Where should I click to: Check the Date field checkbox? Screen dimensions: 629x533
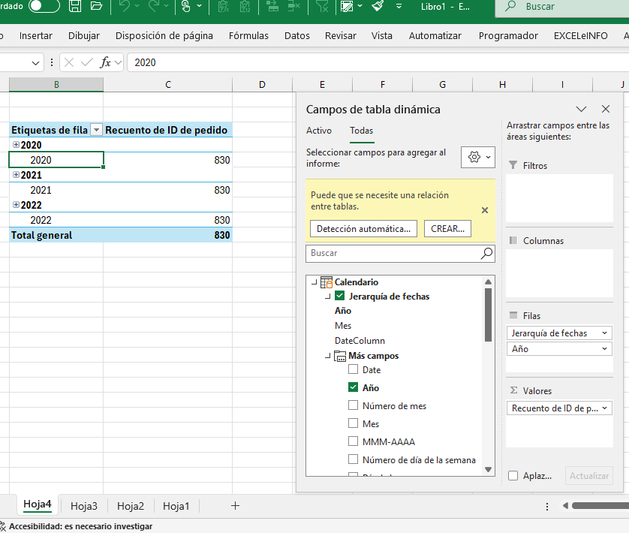(x=354, y=370)
